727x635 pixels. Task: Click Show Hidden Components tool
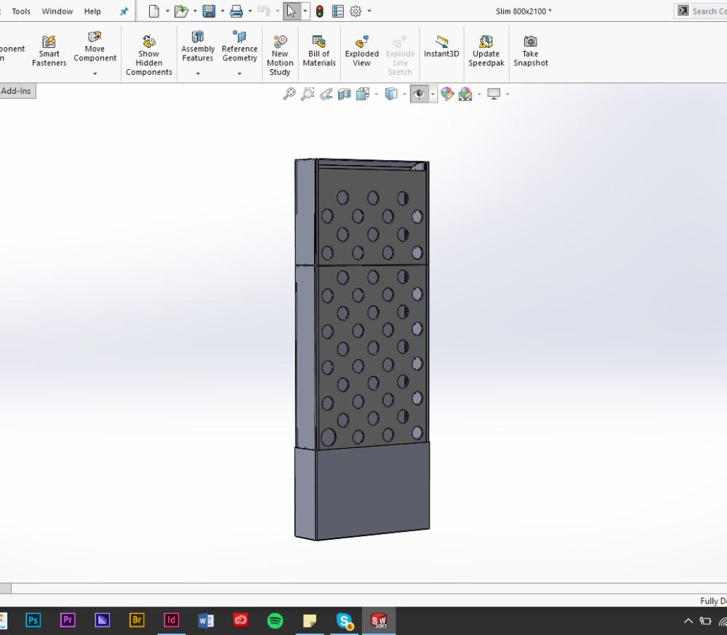click(x=149, y=56)
